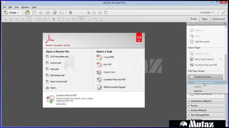Click the Zoom out minus icon

coord(67,19)
